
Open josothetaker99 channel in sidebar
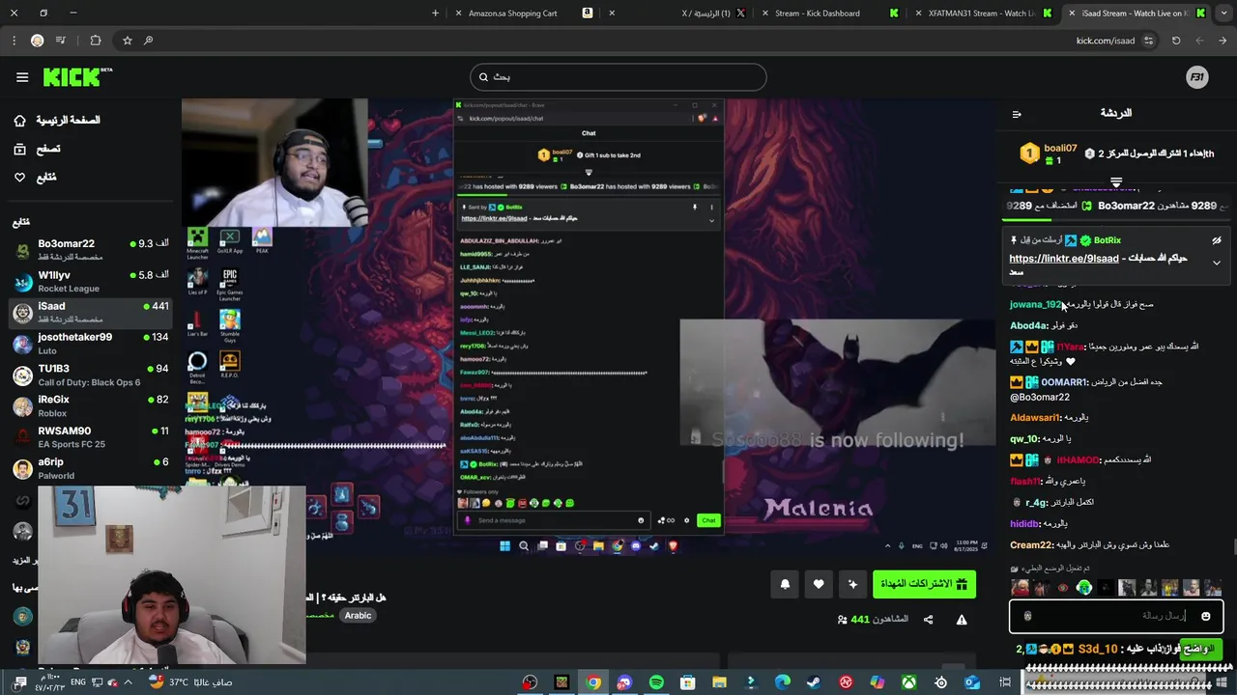coord(91,343)
